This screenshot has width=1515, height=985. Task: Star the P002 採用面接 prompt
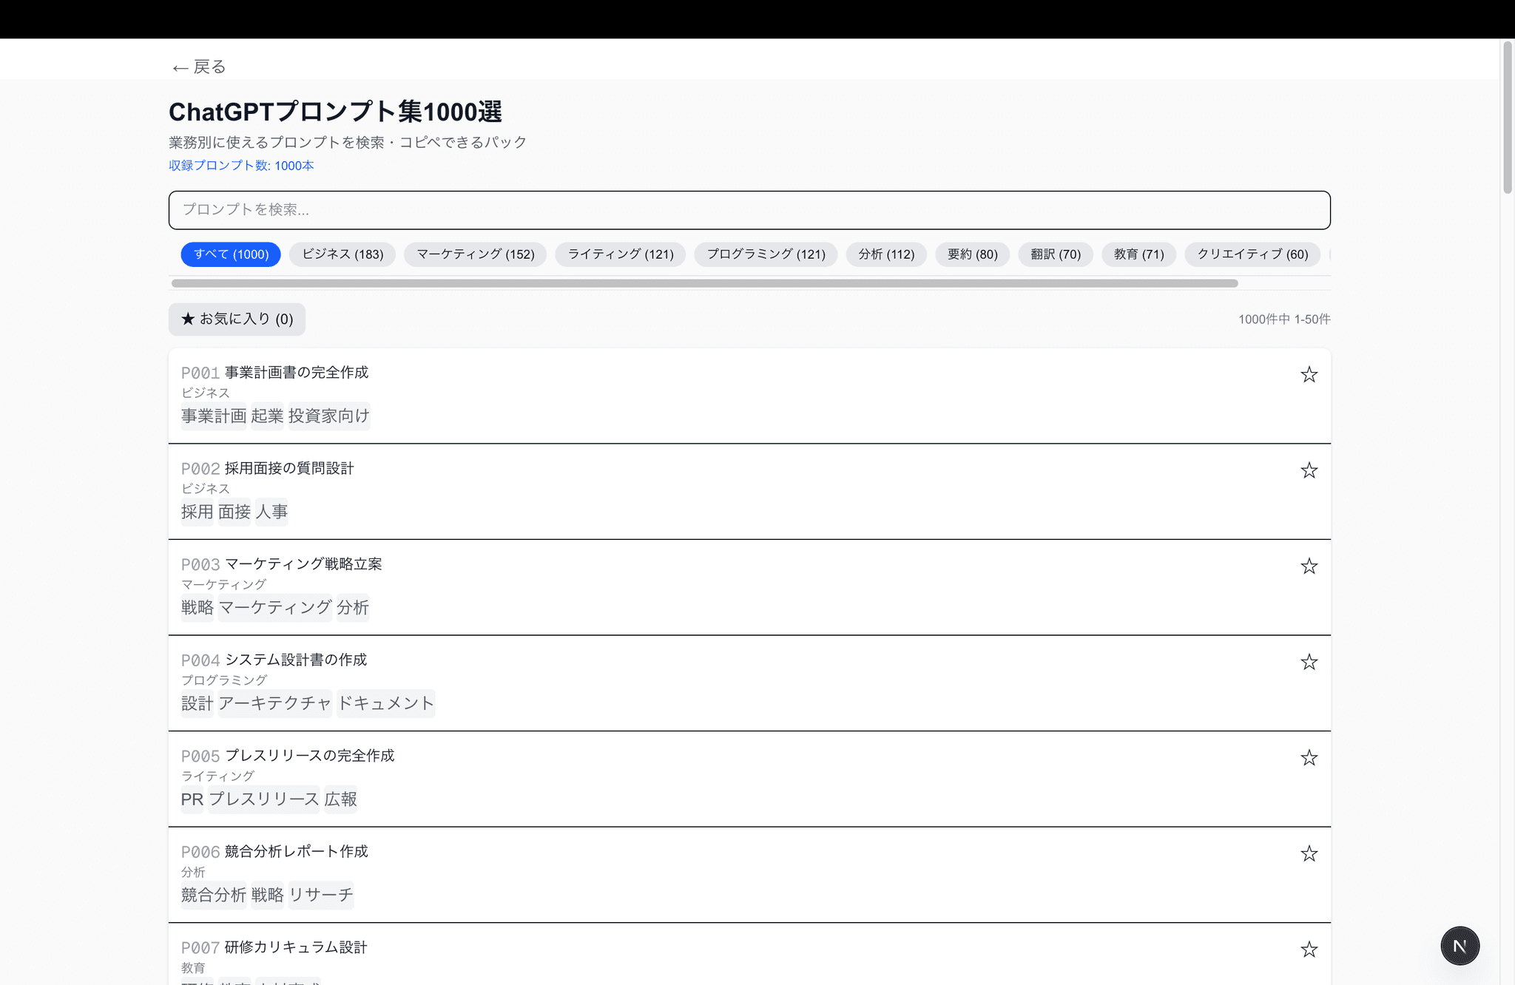pos(1309,470)
